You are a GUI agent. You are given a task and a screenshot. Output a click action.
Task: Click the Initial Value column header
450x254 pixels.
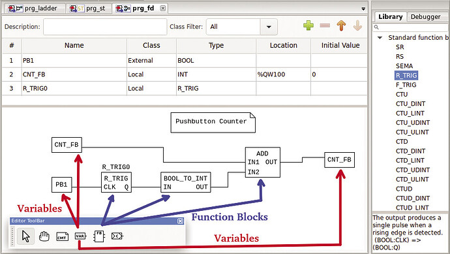[340, 46]
